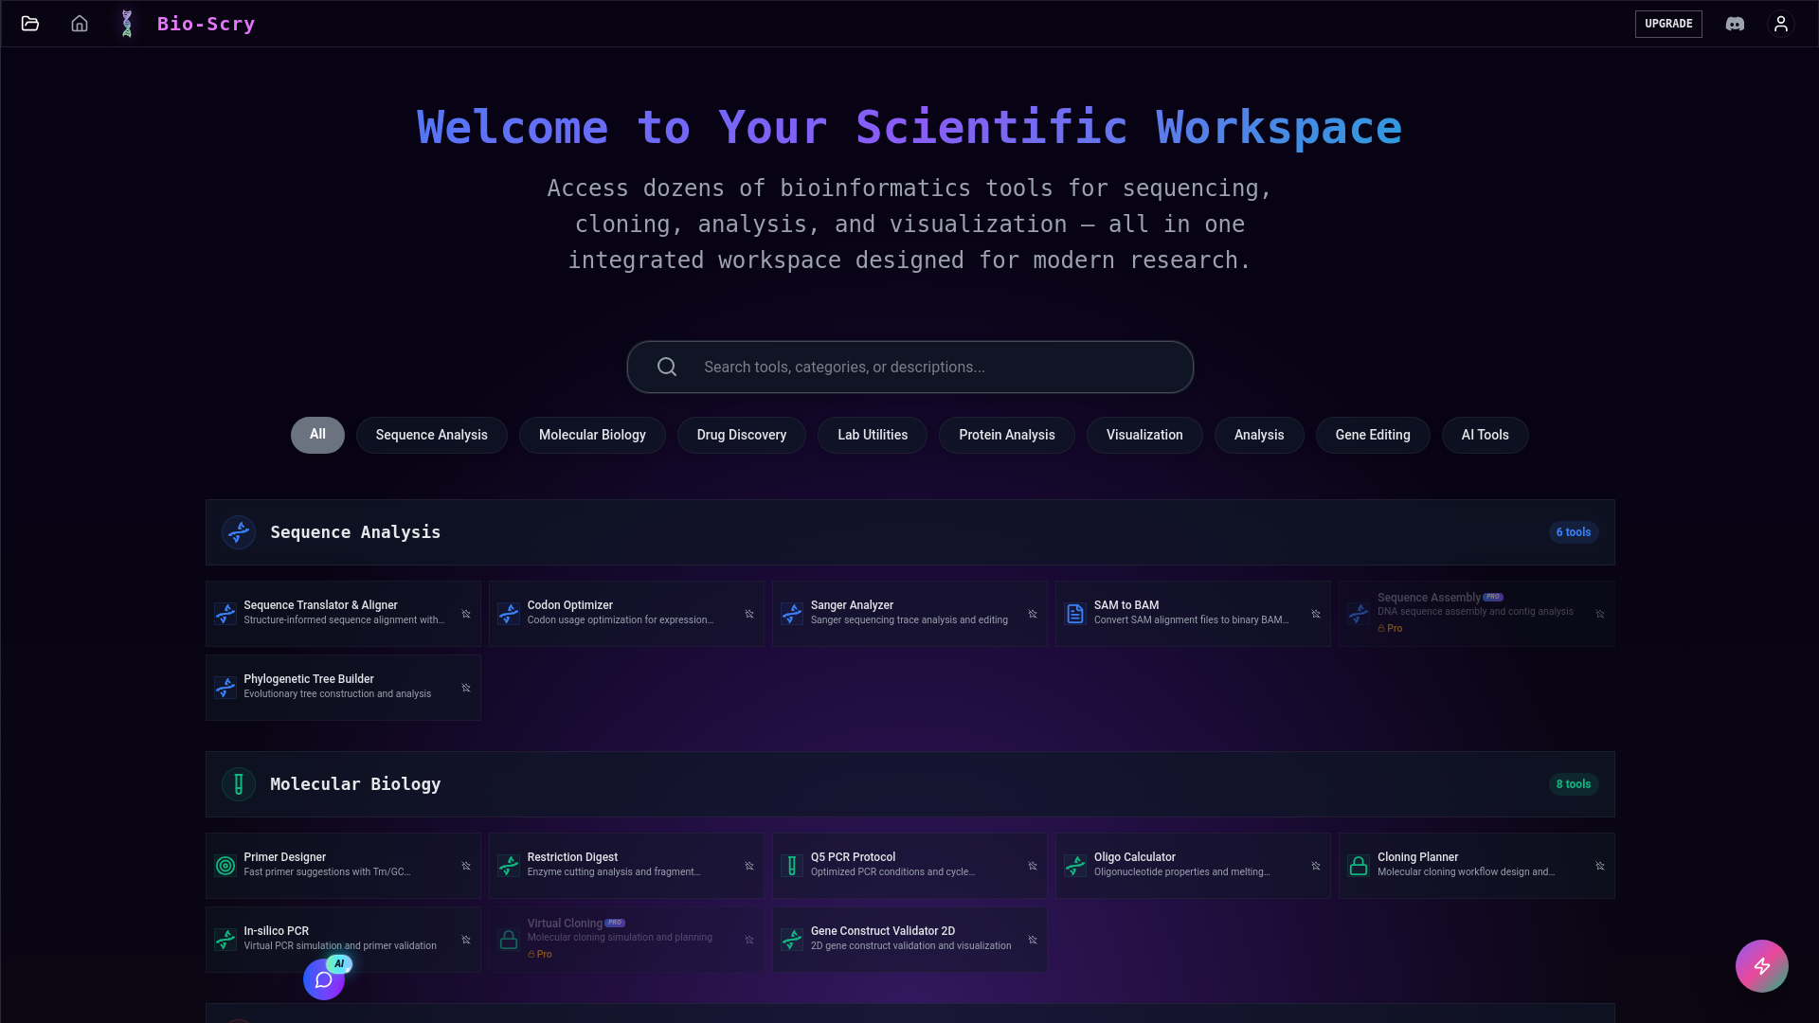Click the In-silico PCR tool icon
Viewport: 1819px width, 1023px height.
pos(225,940)
